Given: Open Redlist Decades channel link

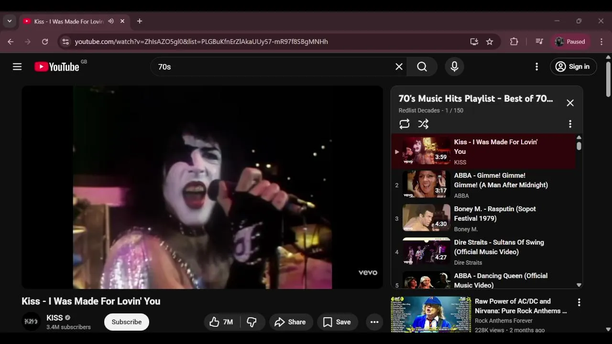Looking at the screenshot, I should pyautogui.click(x=419, y=110).
